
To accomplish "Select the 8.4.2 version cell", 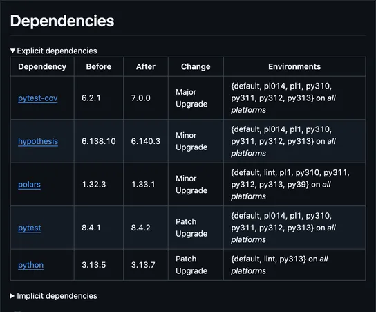I will point(146,228).
